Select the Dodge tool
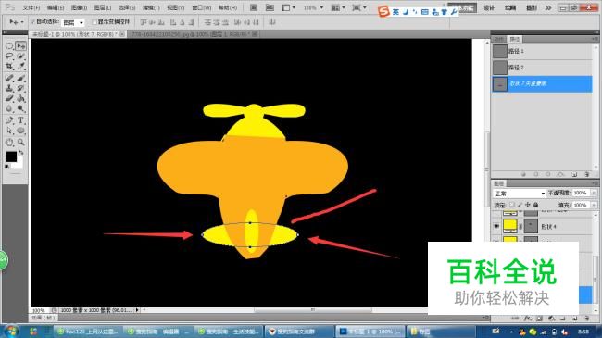602x338 pixels. point(20,108)
